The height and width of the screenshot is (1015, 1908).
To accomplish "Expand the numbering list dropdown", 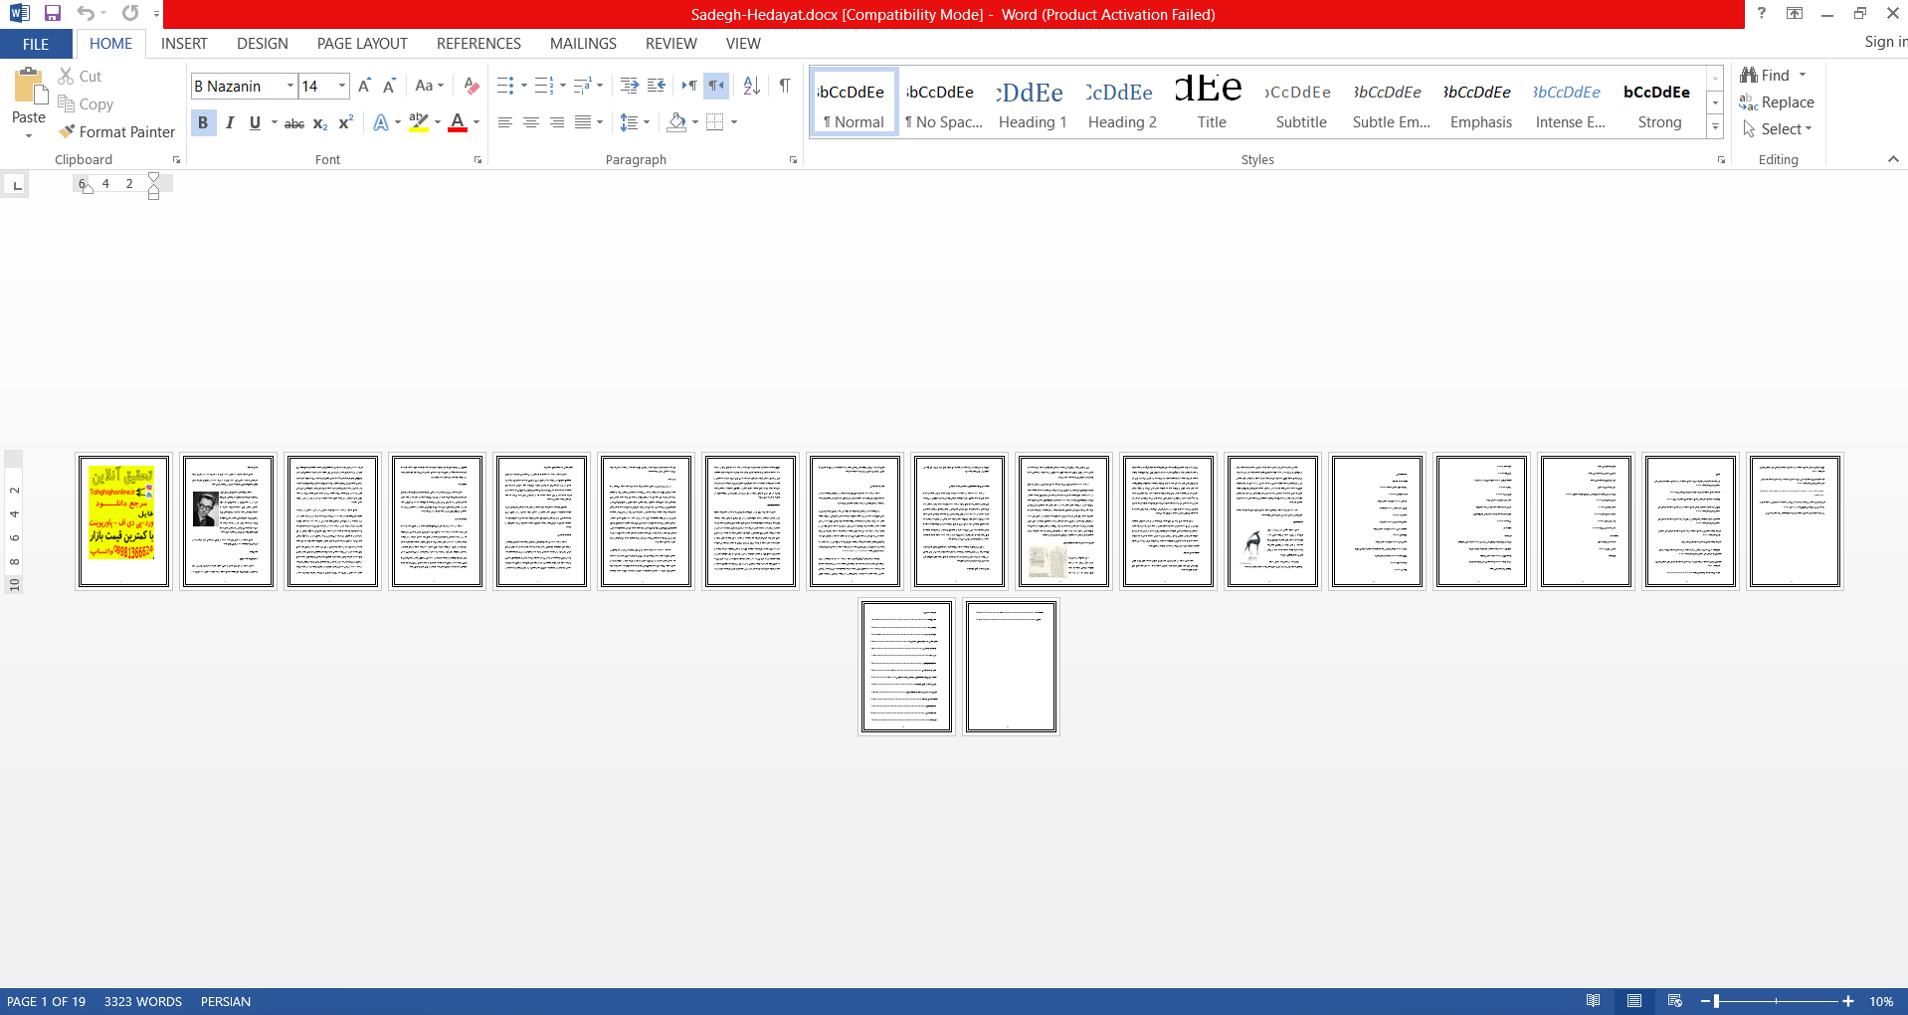I will pyautogui.click(x=563, y=86).
